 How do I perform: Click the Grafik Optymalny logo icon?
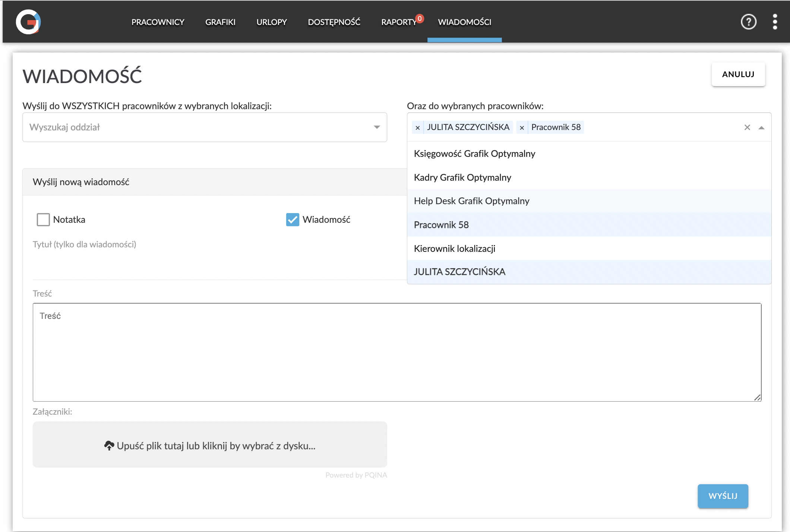(x=28, y=22)
